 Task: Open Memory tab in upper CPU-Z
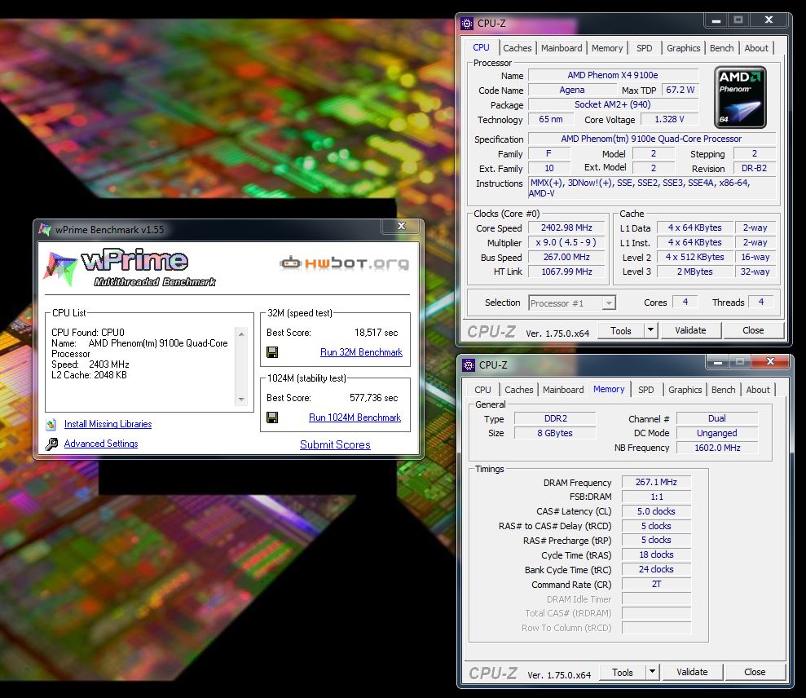[x=607, y=48]
